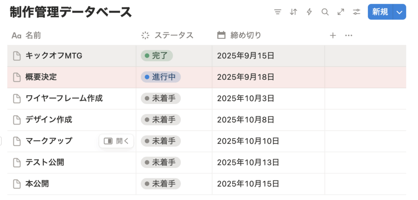The height and width of the screenshot is (200, 418).
Task: Expand the dropdown arrow beside 新規 button
Action: click(x=399, y=12)
